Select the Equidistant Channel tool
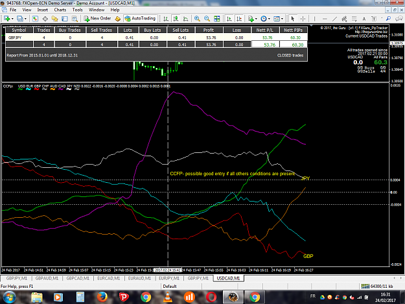The image size is (405, 304). coord(344,19)
